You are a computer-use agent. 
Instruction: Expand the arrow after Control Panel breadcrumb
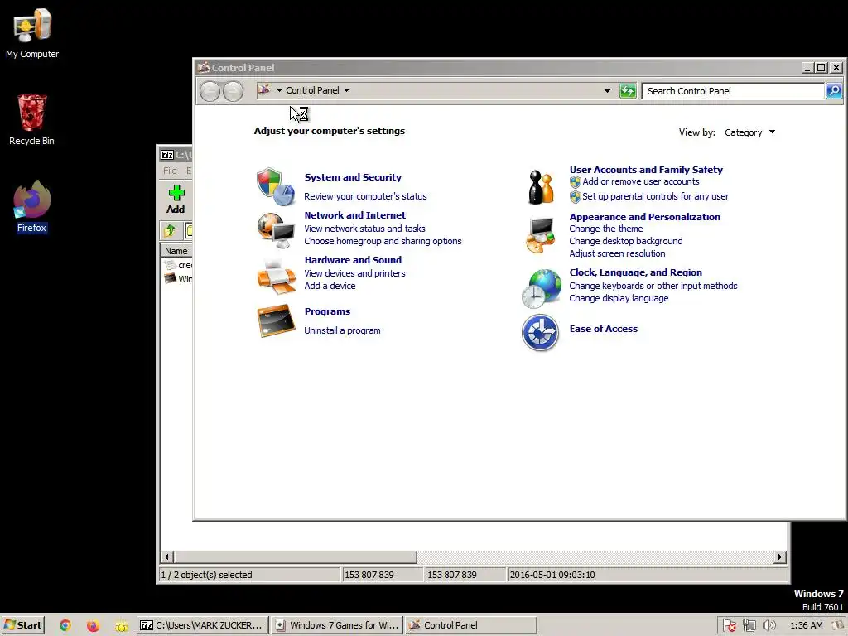click(347, 90)
